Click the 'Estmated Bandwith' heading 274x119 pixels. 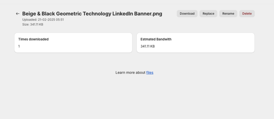[156, 39]
